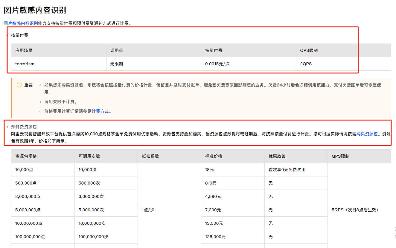Click the 5,000,000次 calls cell
The height and width of the screenshot is (248, 396).
pyautogui.click(x=106, y=210)
